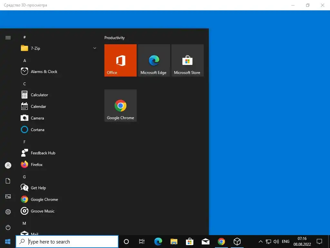Click the taskbar search box

[67, 242]
